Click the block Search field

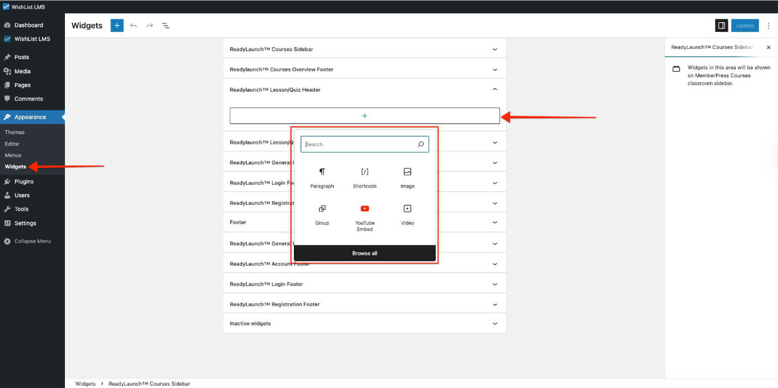359,145
